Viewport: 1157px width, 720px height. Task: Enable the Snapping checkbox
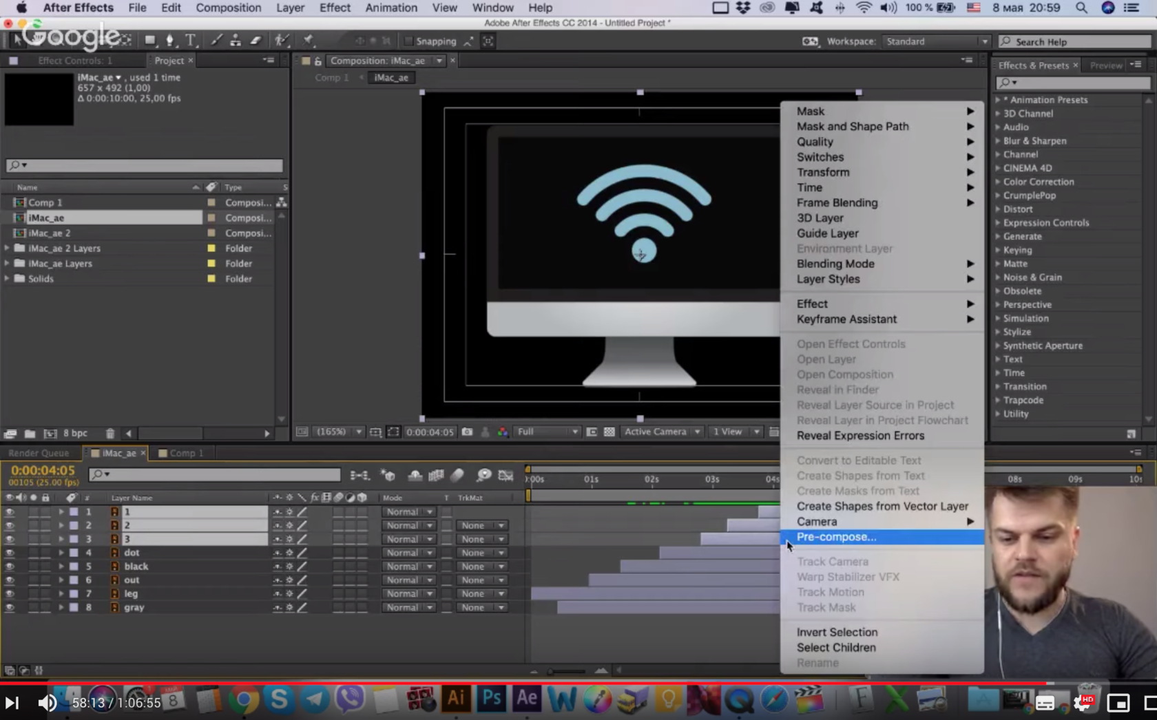click(408, 41)
